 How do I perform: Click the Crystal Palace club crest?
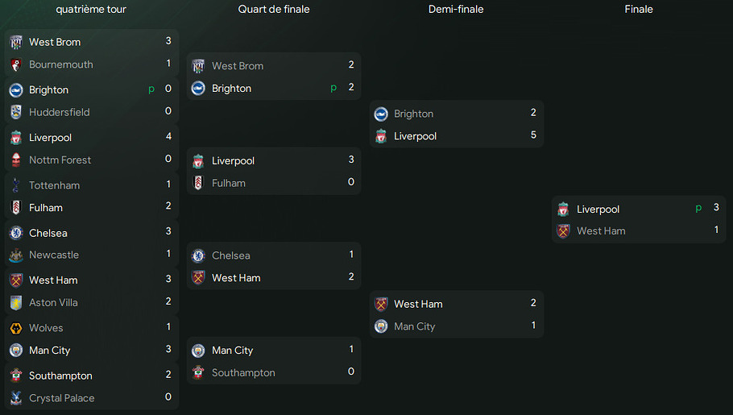pos(15,398)
